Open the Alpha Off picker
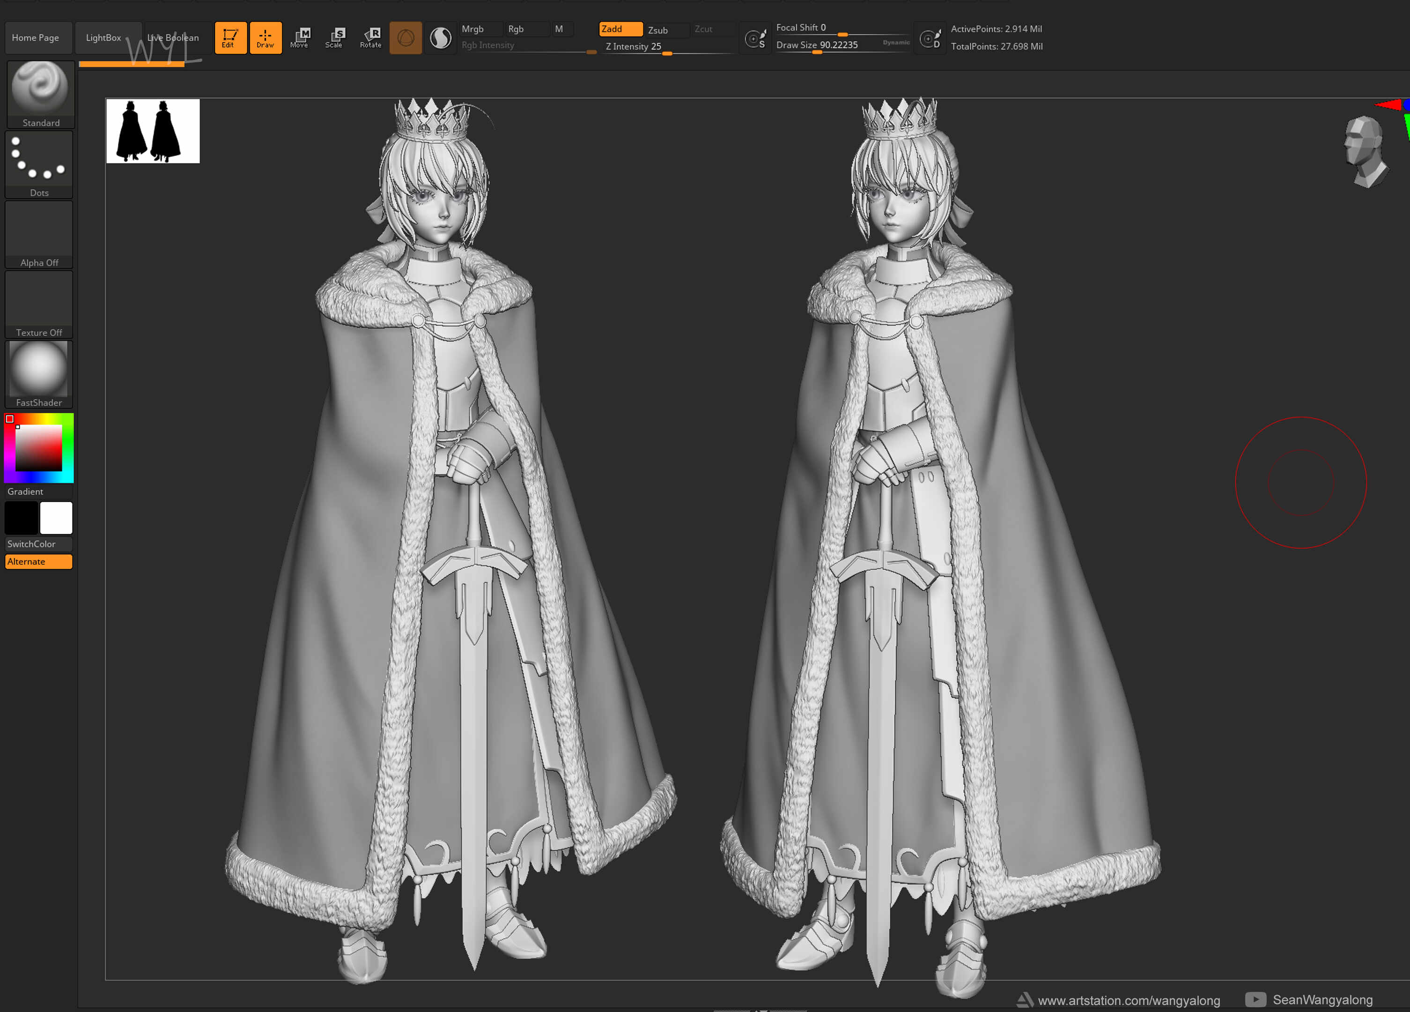The image size is (1410, 1012). tap(39, 235)
